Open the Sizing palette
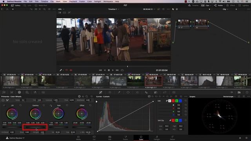 (x=165, y=92)
